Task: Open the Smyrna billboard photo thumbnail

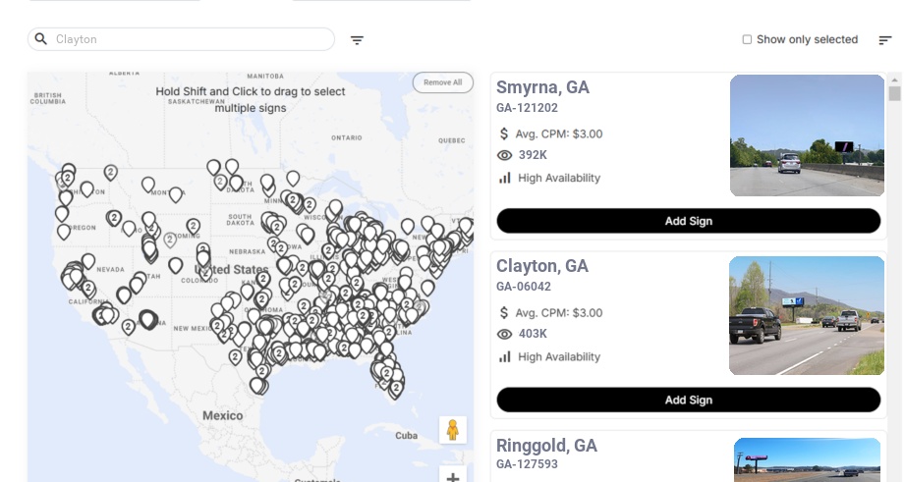Action: coord(807,135)
